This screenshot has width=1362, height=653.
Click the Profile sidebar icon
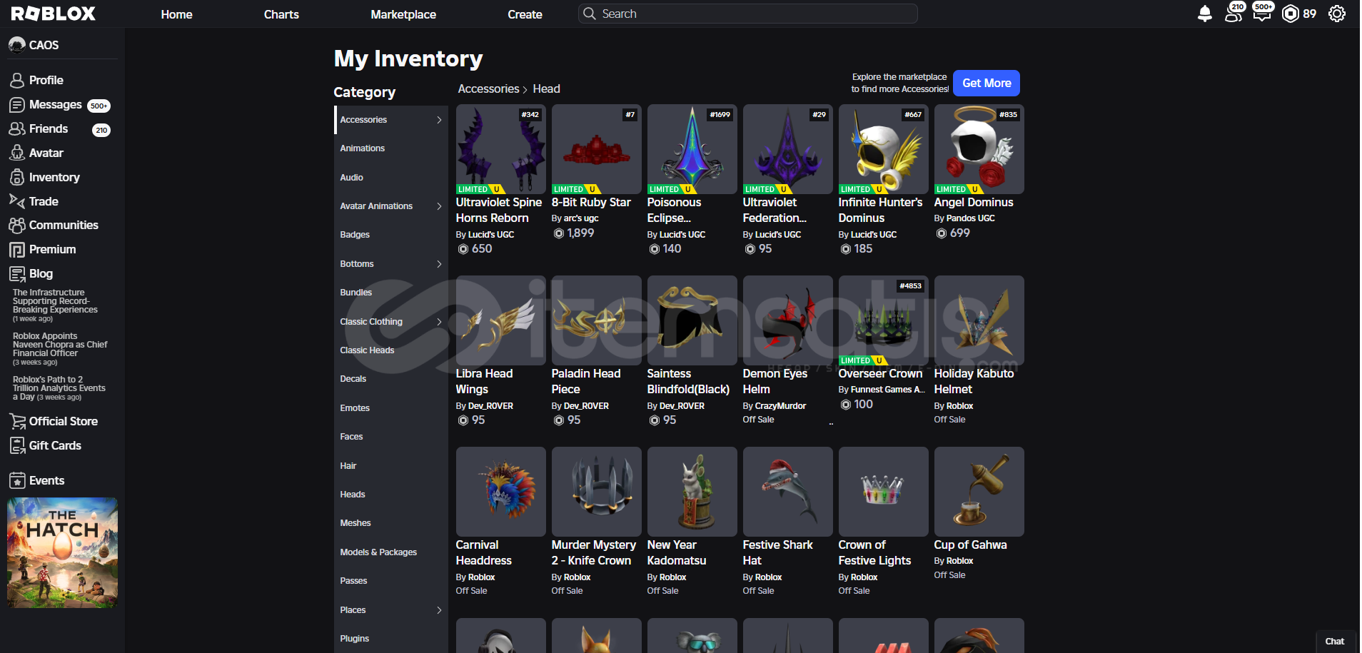coord(17,80)
